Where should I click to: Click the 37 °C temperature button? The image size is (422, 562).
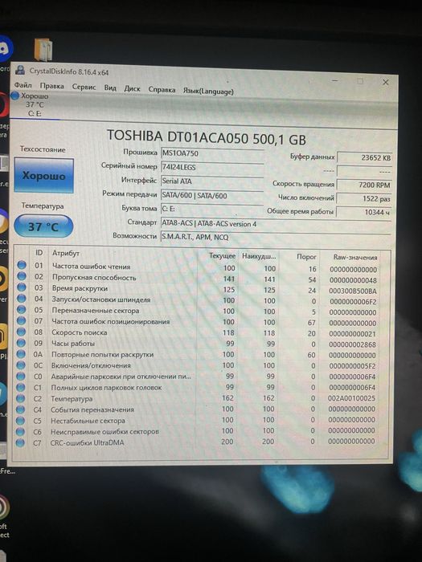(43, 226)
